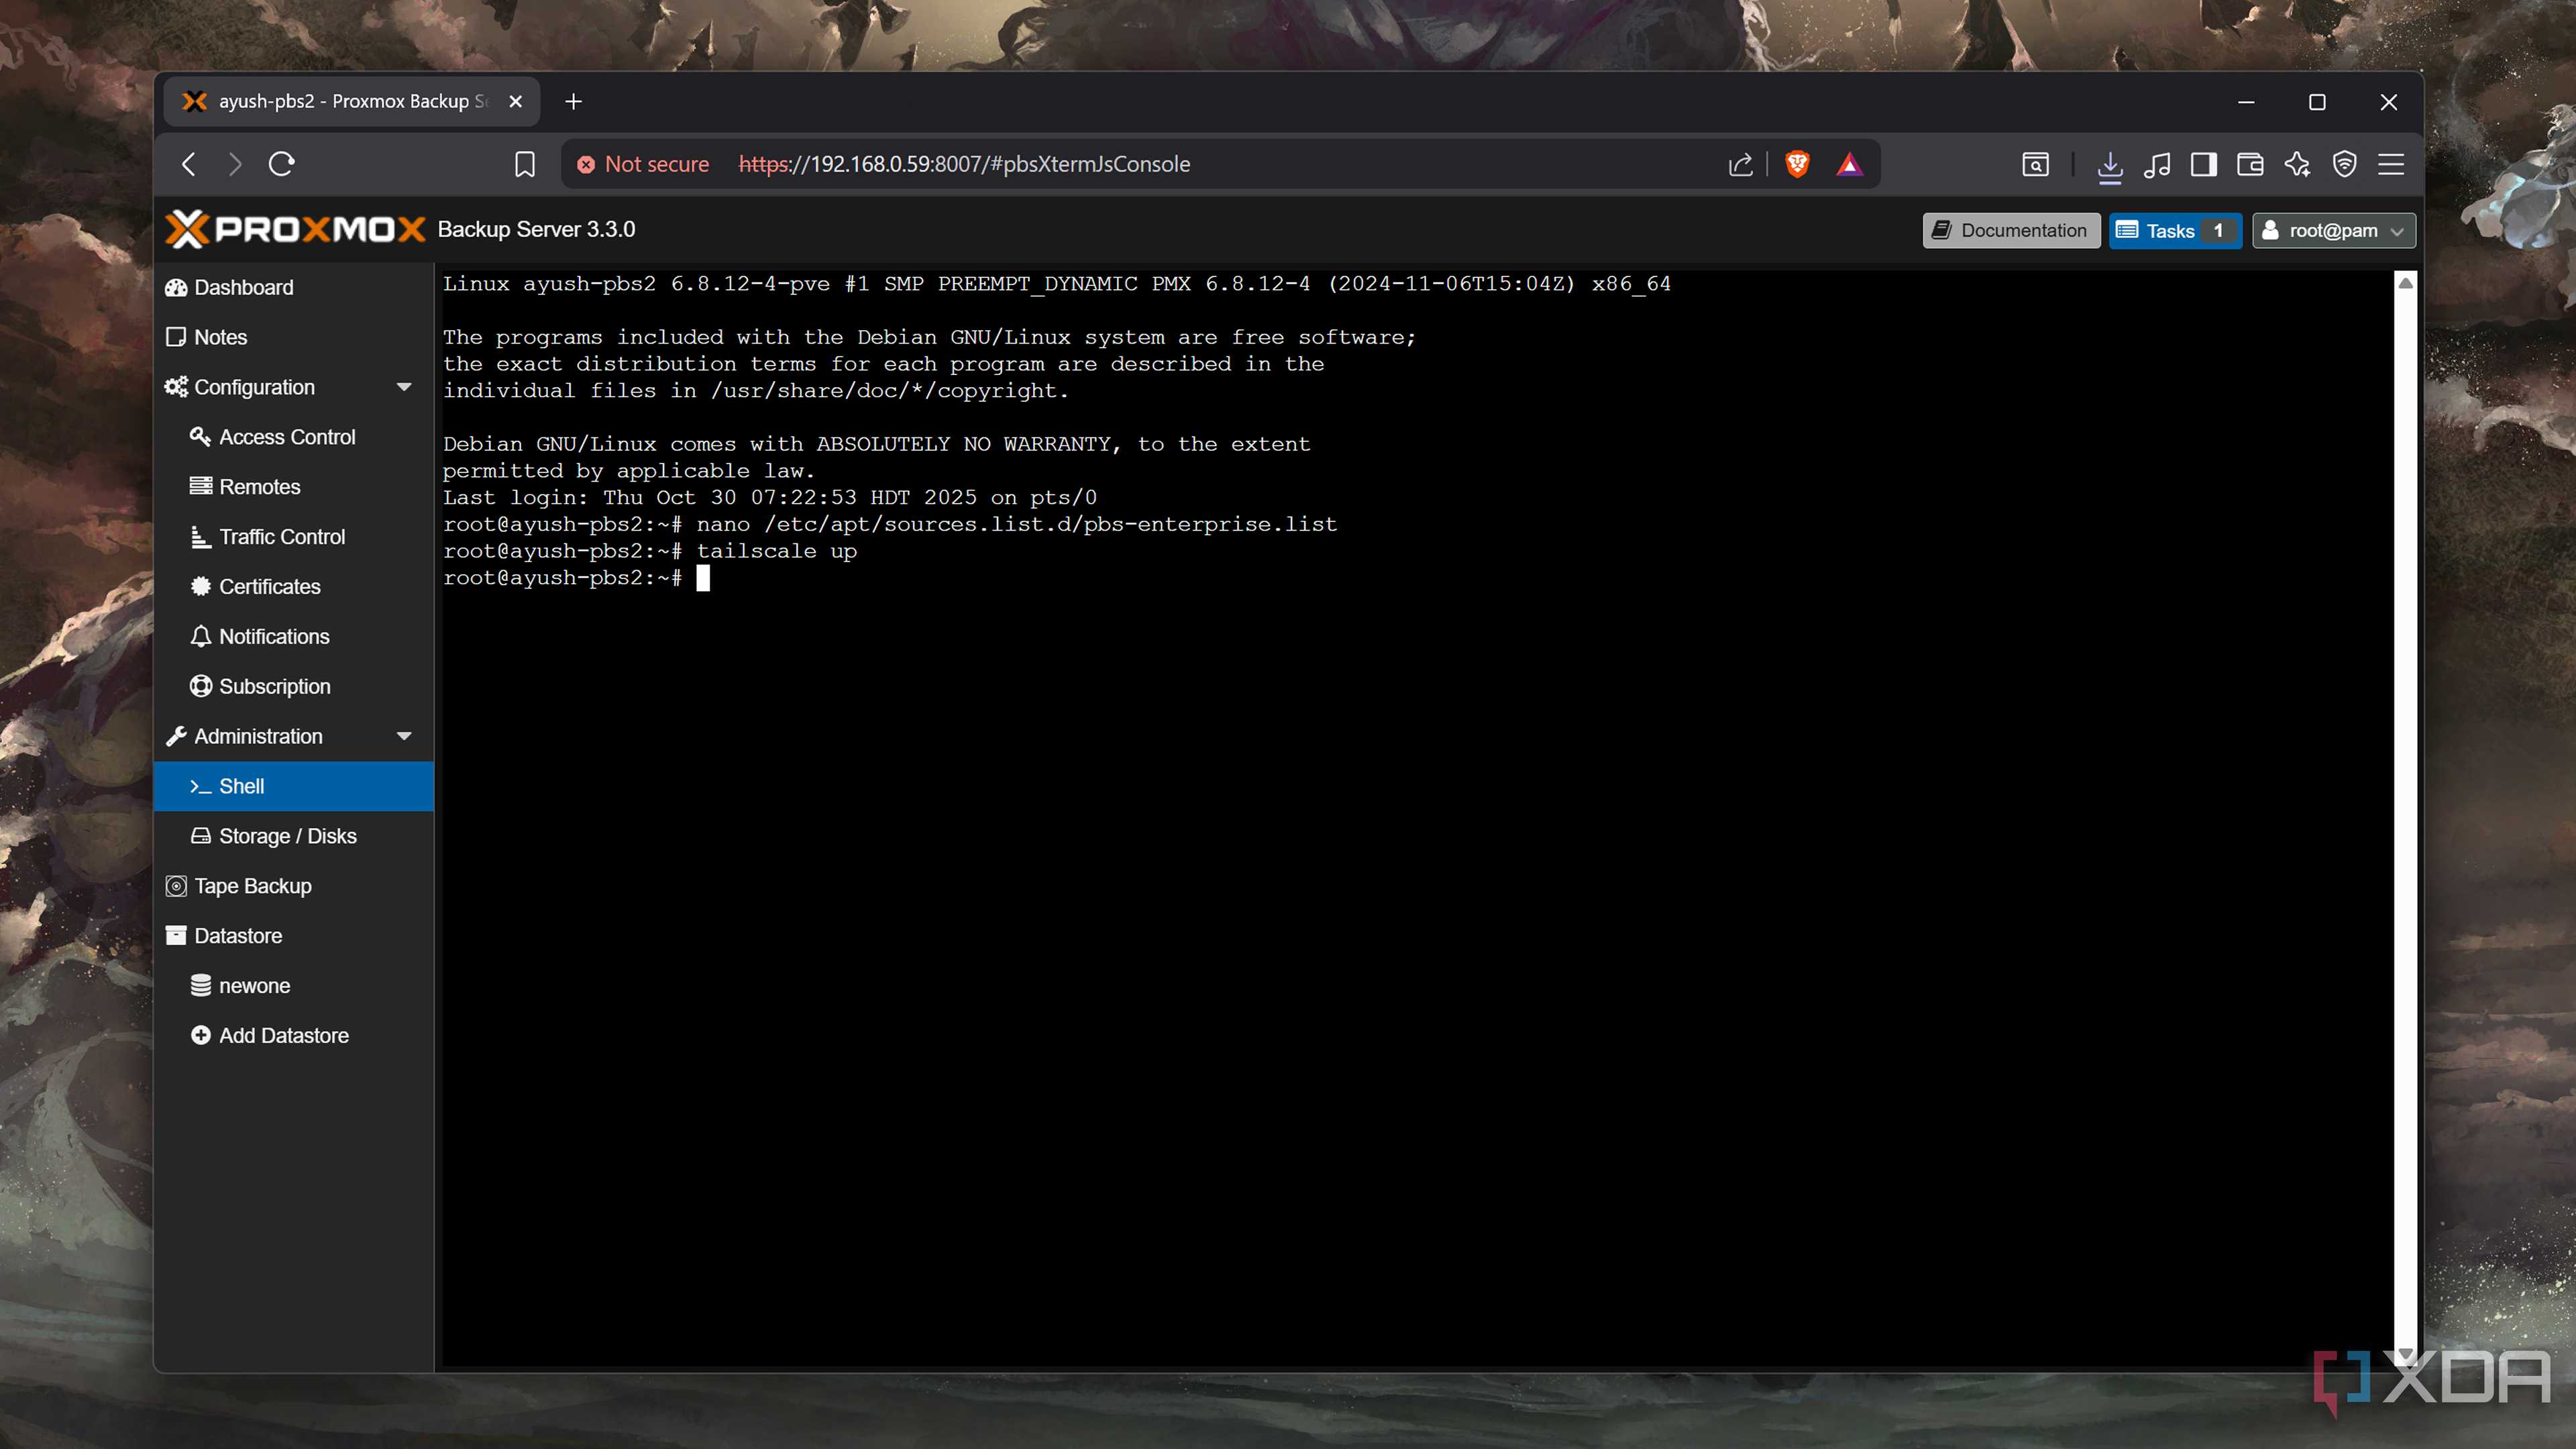The width and height of the screenshot is (2576, 1449).
Task: Click the Not secure site warning
Action: tap(643, 164)
